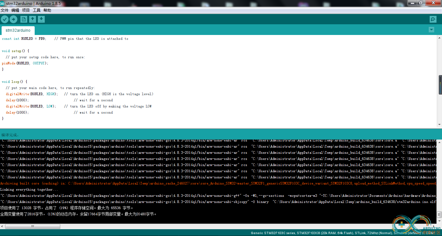This screenshot has height=236, width=442.
Task: Open the 工具 menu
Action: tap(37, 10)
